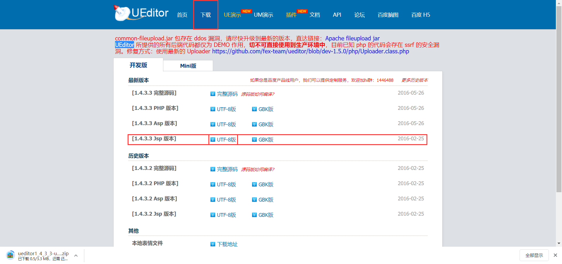Click the 最新版本 section heading
The height and width of the screenshot is (264, 562).
pos(138,80)
